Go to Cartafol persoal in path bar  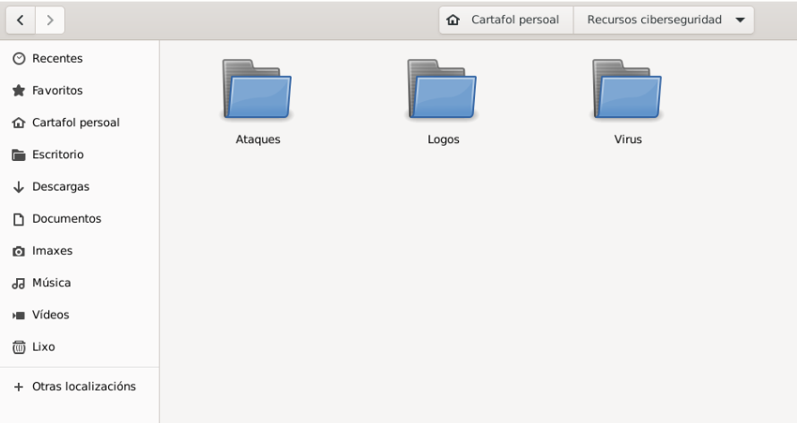514,20
